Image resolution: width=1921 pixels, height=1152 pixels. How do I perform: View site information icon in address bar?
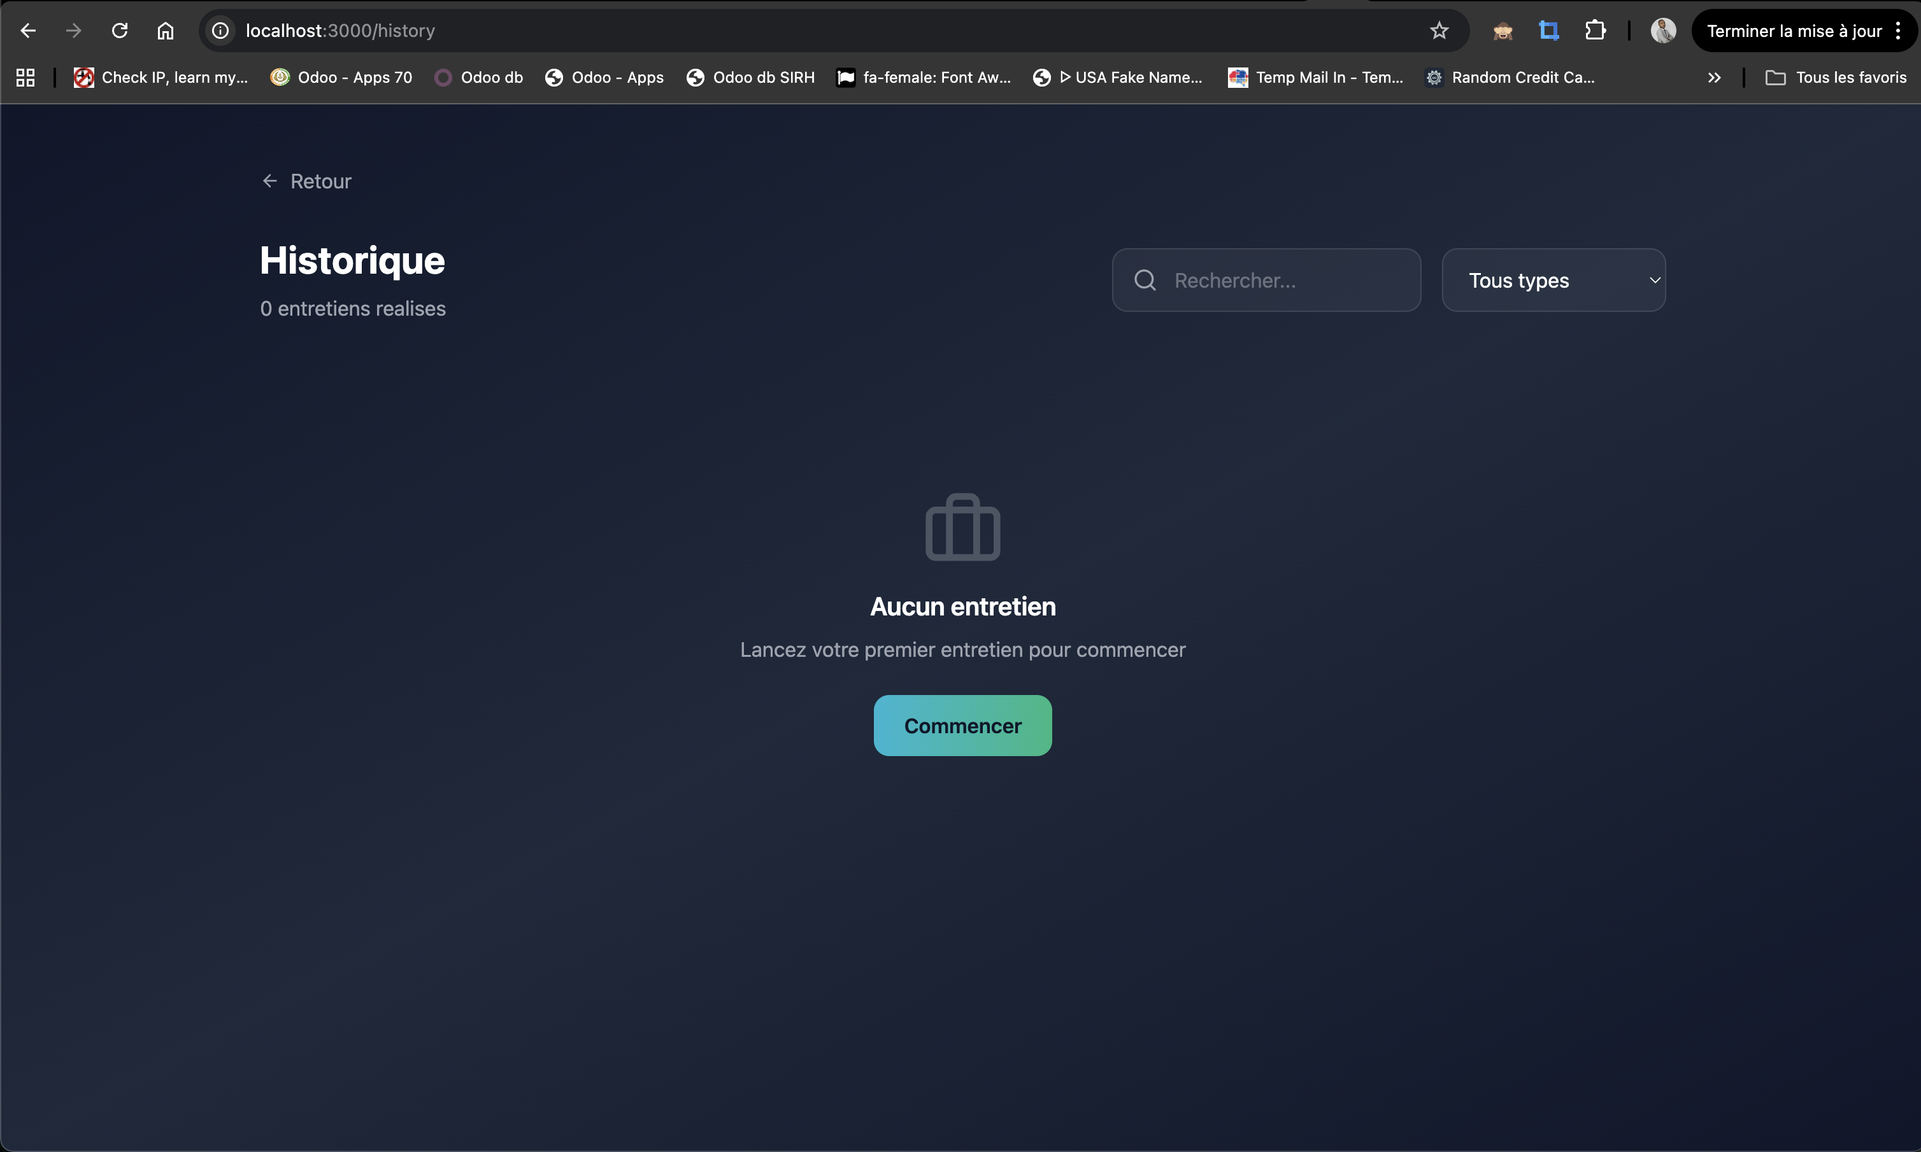(220, 31)
